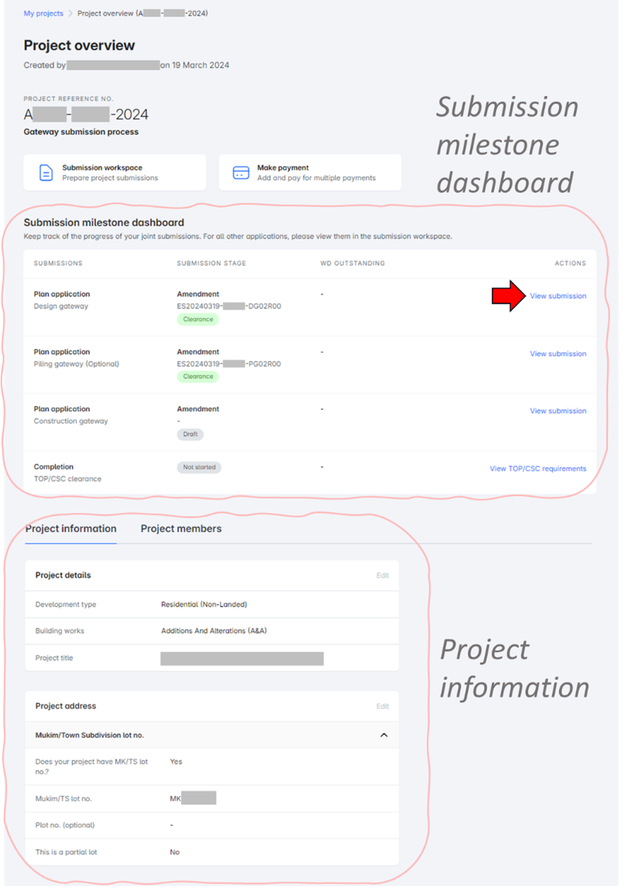Click the Not started badge for Completion
This screenshot has height=886, width=622.
pos(198,468)
